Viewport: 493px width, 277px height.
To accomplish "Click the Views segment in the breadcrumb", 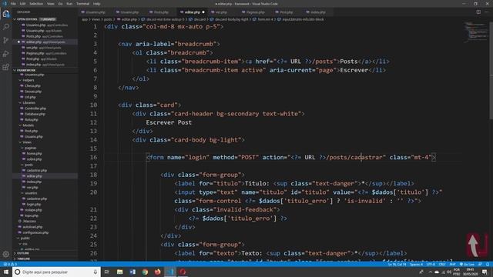I will click(96, 19).
